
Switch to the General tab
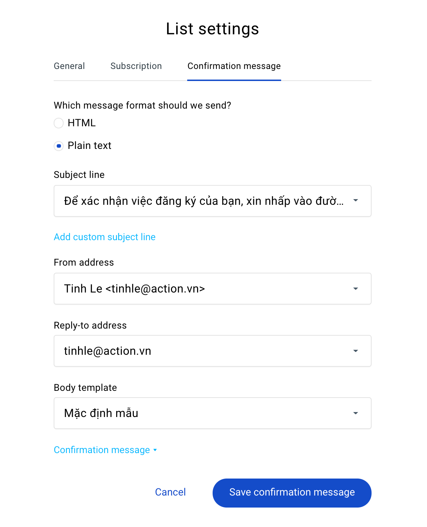click(x=69, y=66)
